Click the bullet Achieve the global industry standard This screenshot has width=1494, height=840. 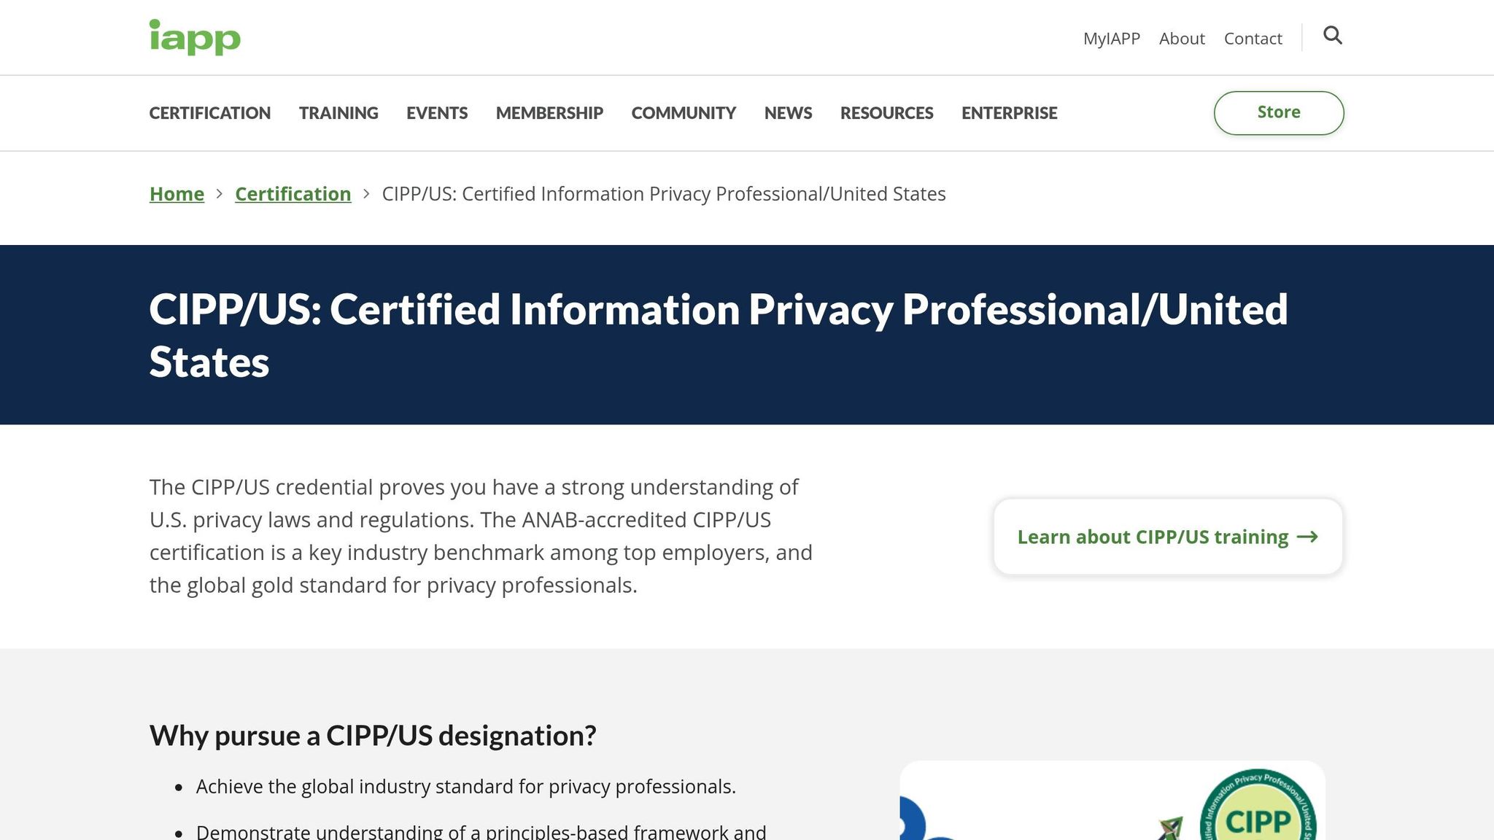coord(465,787)
